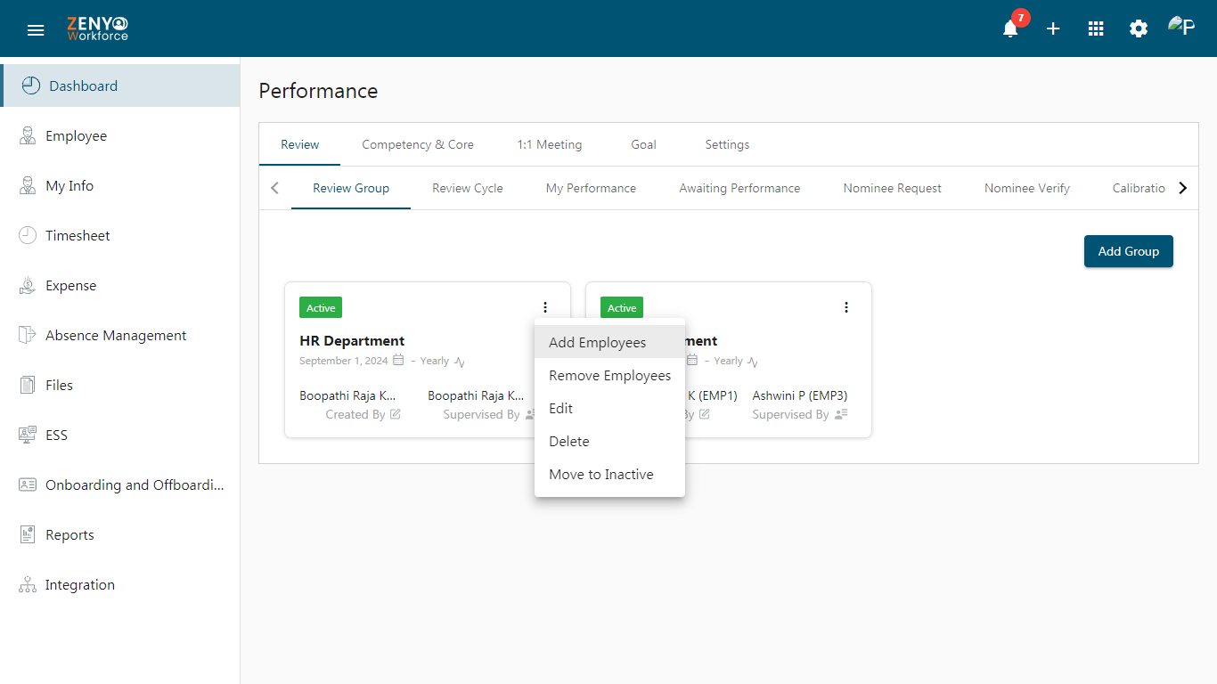1217x684 pixels.
Task: Click the Performance page heading
Action: point(318,91)
